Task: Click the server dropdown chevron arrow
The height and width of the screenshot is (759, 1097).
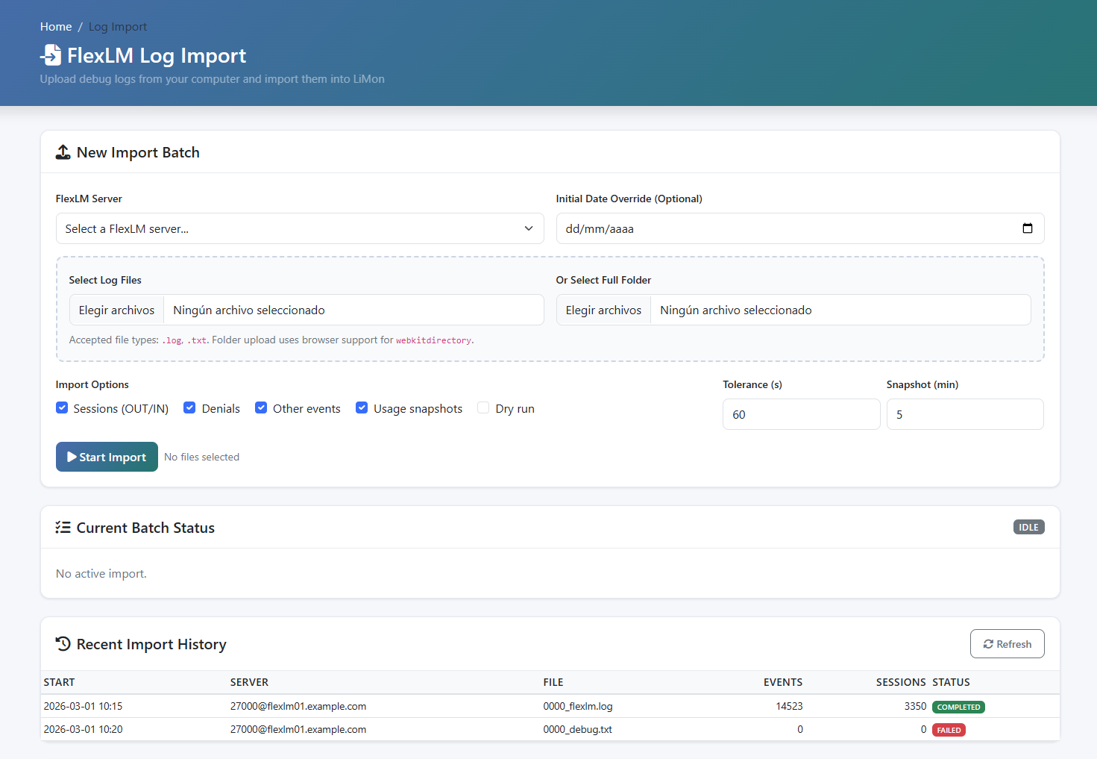Action: click(528, 228)
